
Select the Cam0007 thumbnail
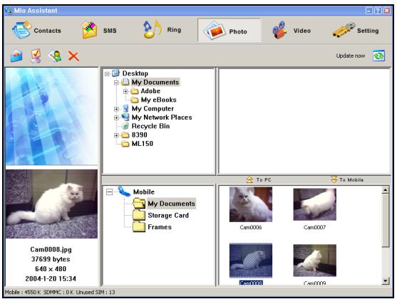click(315, 204)
